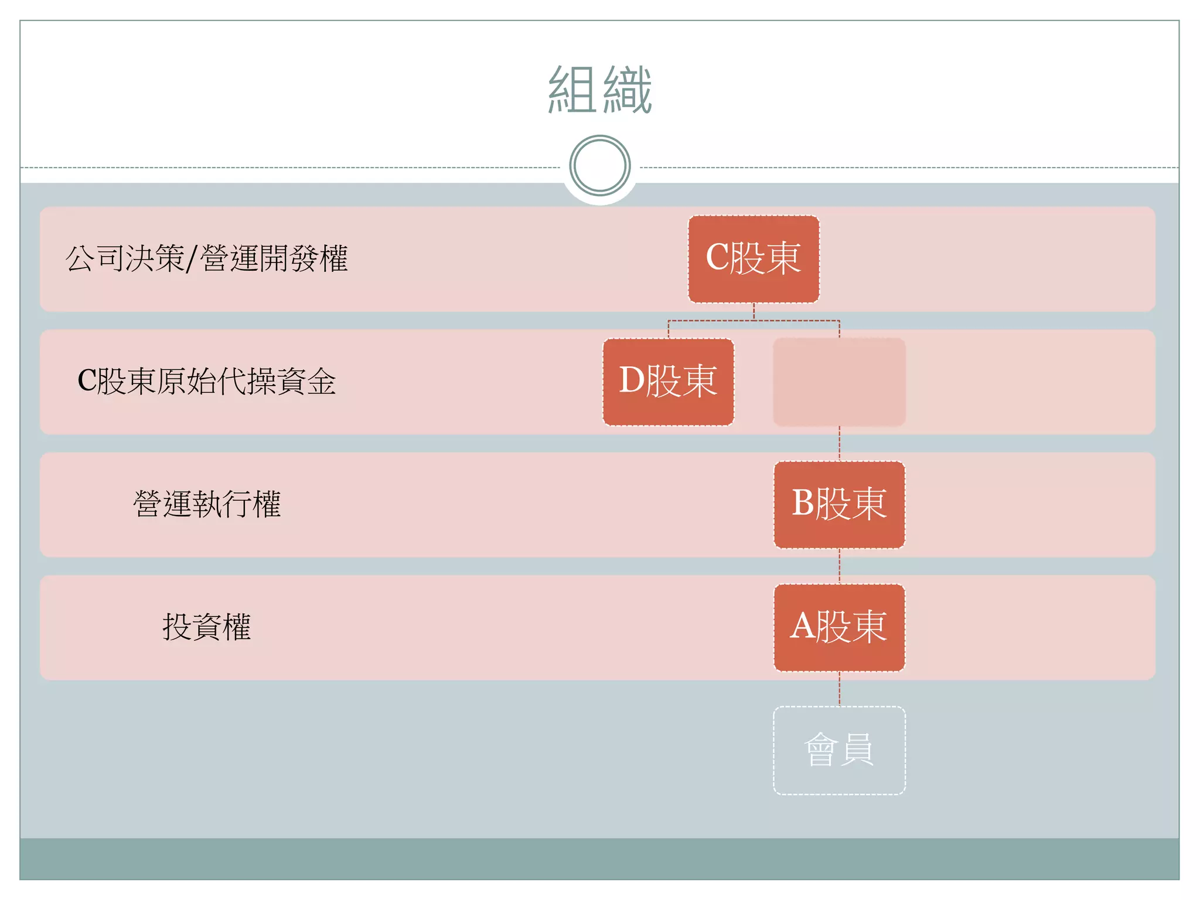Select the D股東 box
1200x900 pixels.
[669, 382]
